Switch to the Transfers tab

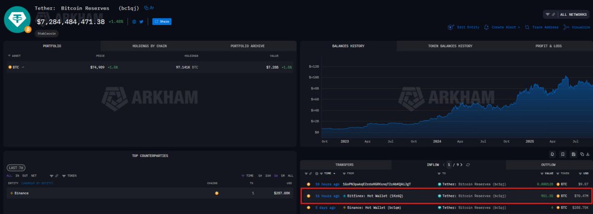coord(344,165)
